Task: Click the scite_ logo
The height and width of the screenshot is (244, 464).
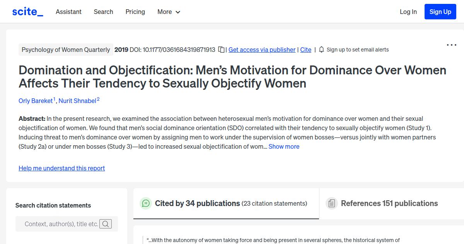Action: pyautogui.click(x=27, y=11)
